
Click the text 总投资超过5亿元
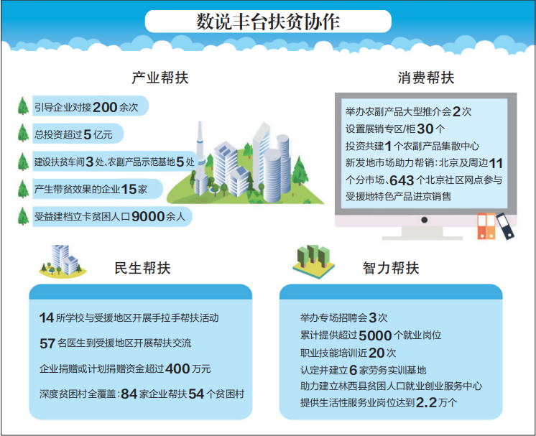(73, 134)
